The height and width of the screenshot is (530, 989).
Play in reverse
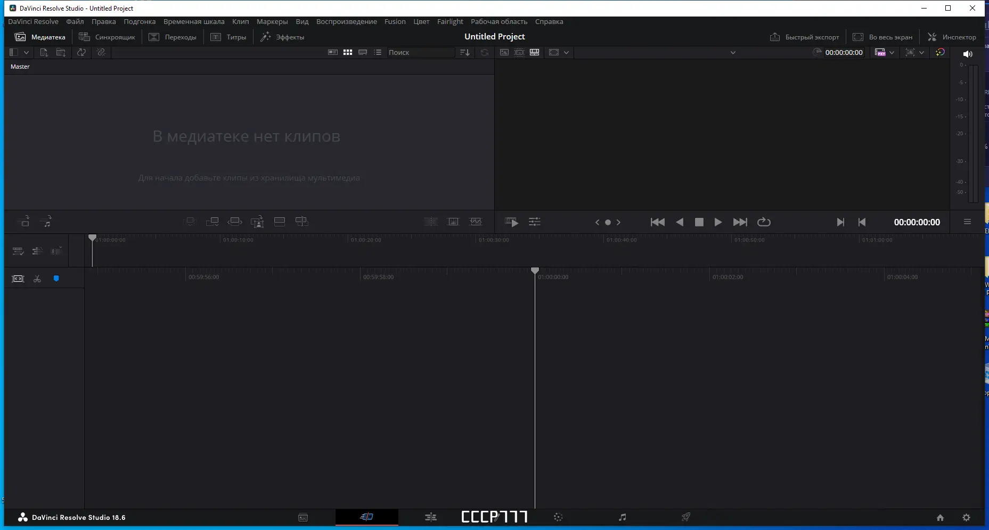coord(680,222)
